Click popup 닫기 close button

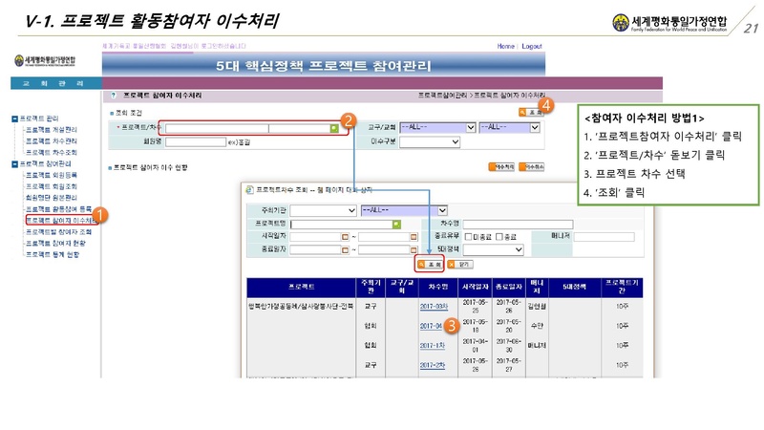pyautogui.click(x=460, y=265)
